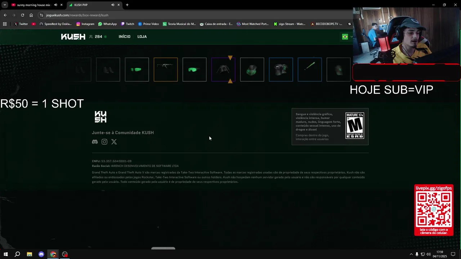The image size is (461, 259).
Task: Open the Prime Video bookmark
Action: tap(148, 24)
